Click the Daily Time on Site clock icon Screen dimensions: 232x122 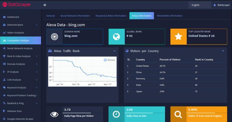point(116,114)
